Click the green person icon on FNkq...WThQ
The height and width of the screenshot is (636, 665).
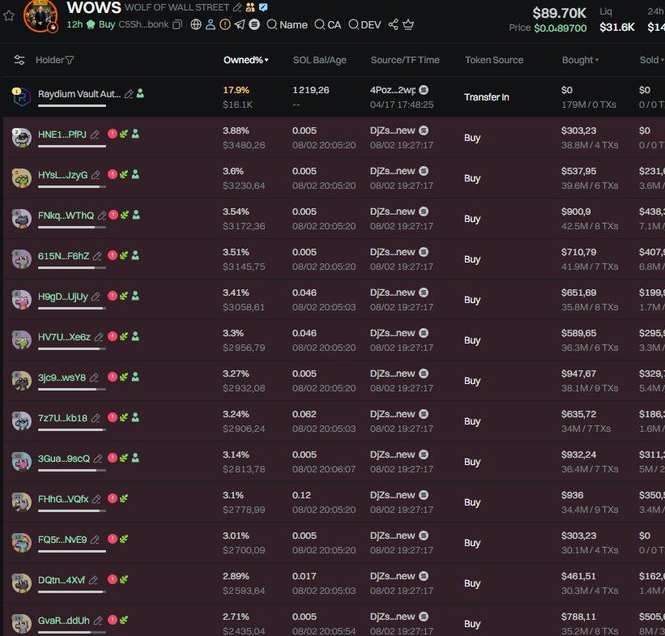click(x=136, y=216)
